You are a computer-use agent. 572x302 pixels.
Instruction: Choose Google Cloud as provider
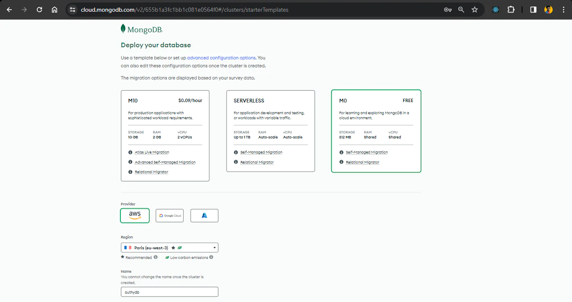point(169,215)
